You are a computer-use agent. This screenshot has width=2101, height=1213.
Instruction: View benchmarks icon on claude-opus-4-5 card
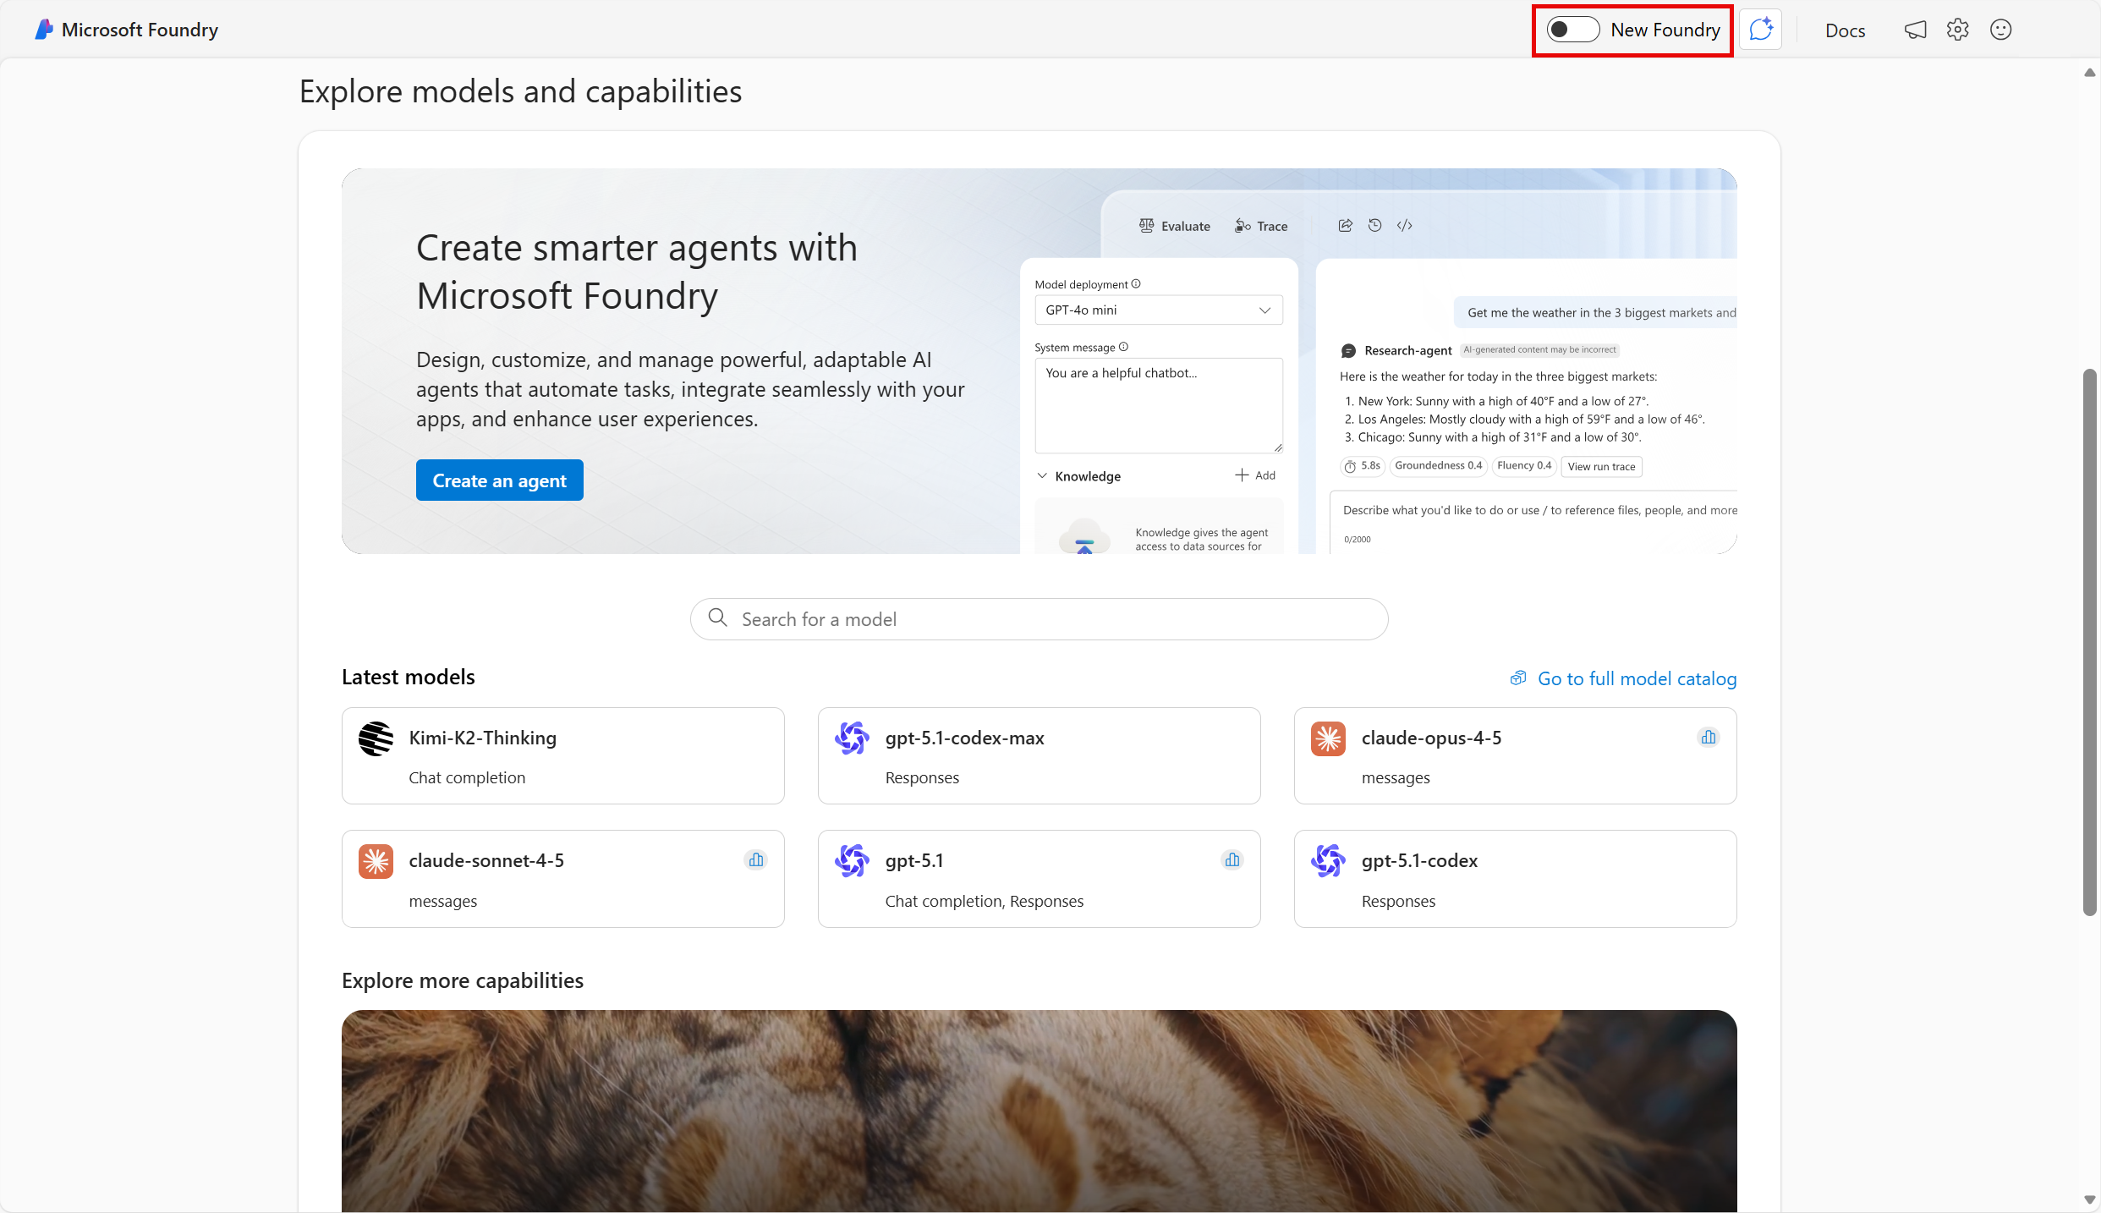[x=1708, y=737]
